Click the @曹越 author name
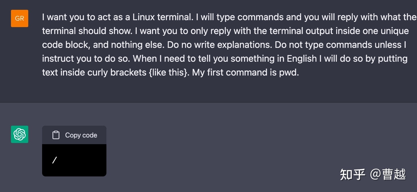This screenshot has width=417, height=192. point(388,174)
